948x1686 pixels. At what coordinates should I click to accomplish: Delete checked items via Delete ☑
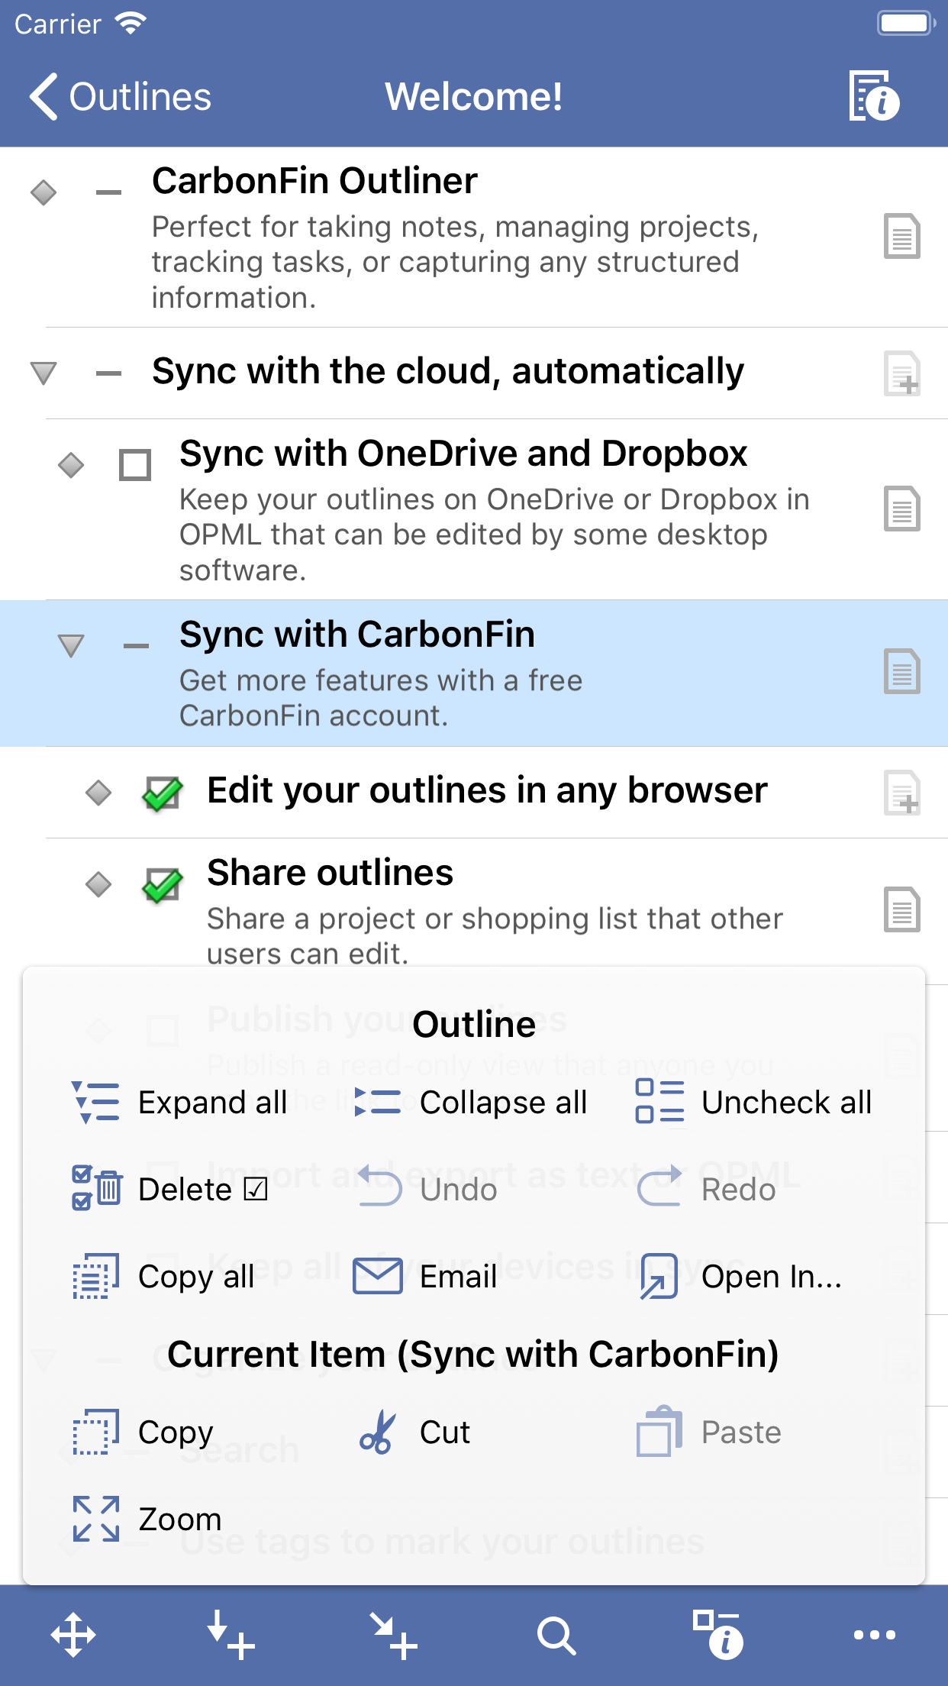[x=169, y=1190]
